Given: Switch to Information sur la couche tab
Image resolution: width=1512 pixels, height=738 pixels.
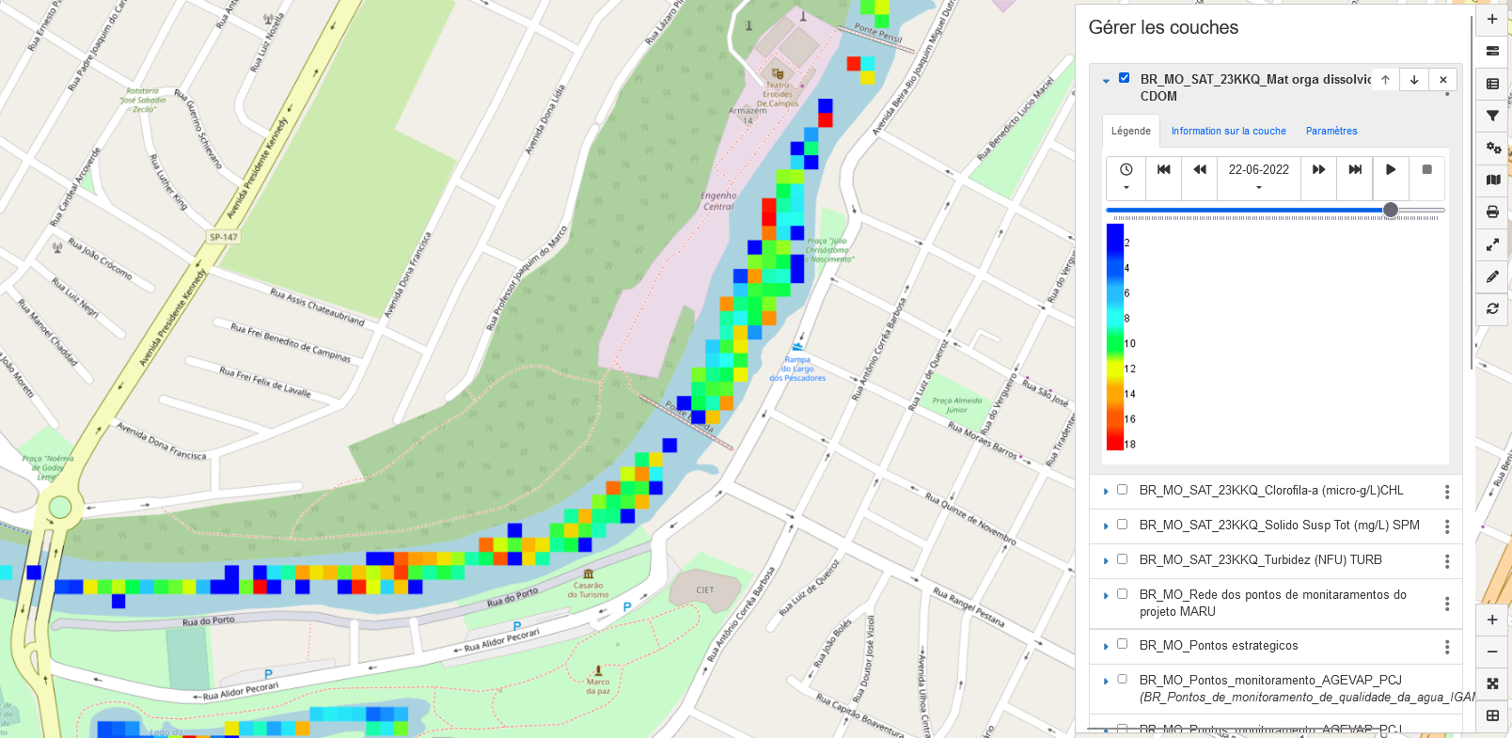Looking at the screenshot, I should [1228, 132].
